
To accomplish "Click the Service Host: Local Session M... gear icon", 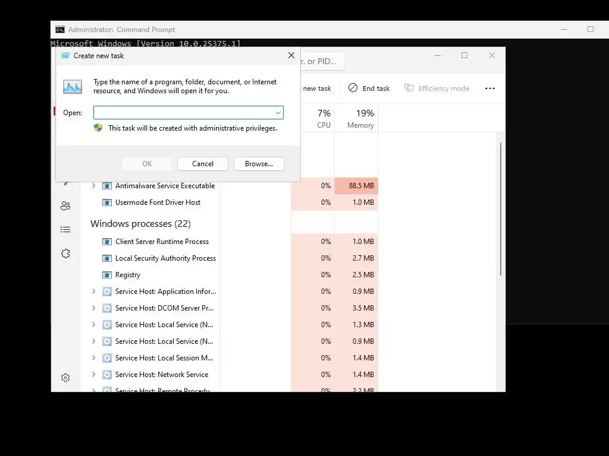I will tap(107, 358).
